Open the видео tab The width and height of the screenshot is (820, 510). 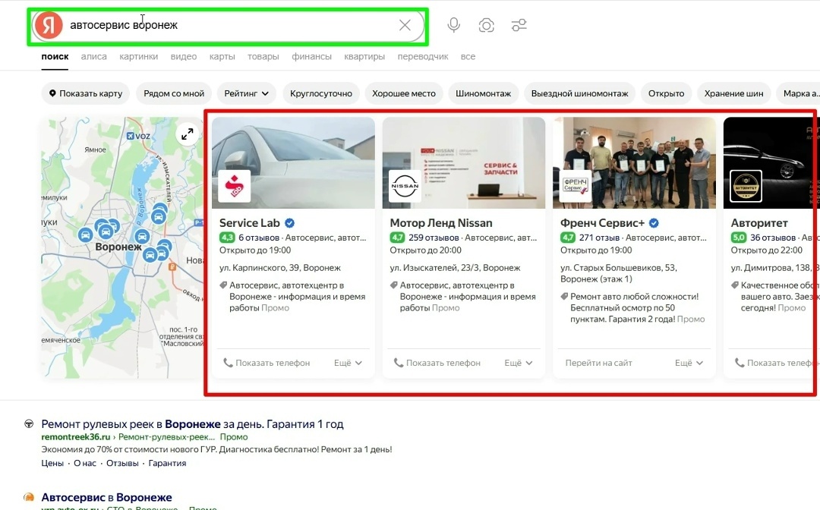[x=184, y=56]
